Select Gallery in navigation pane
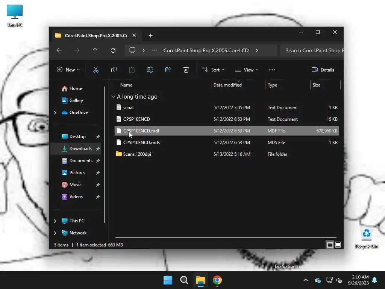The height and width of the screenshot is (289, 385). (x=76, y=100)
